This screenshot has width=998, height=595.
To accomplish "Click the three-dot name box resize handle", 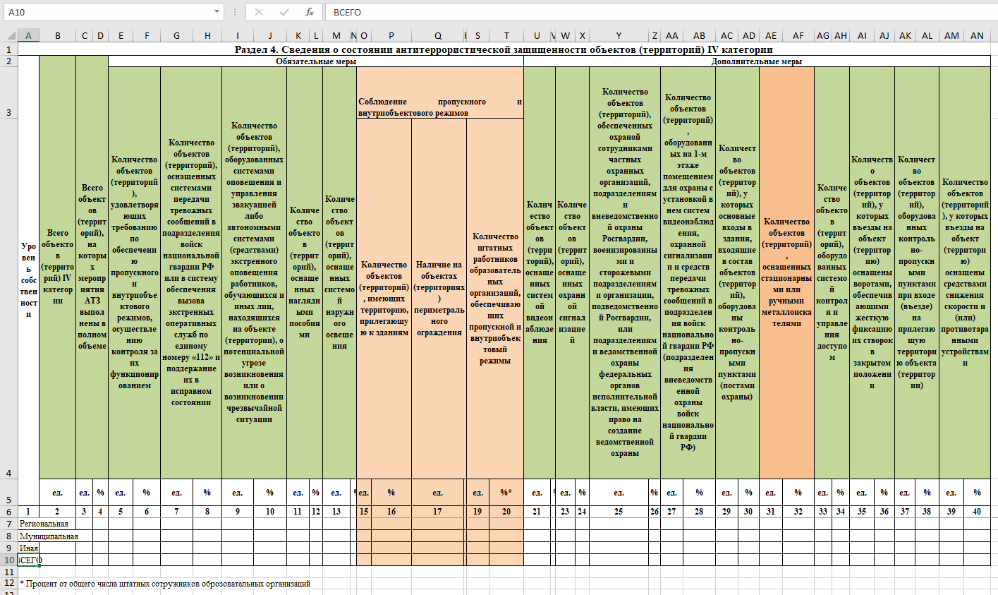I will (x=234, y=12).
